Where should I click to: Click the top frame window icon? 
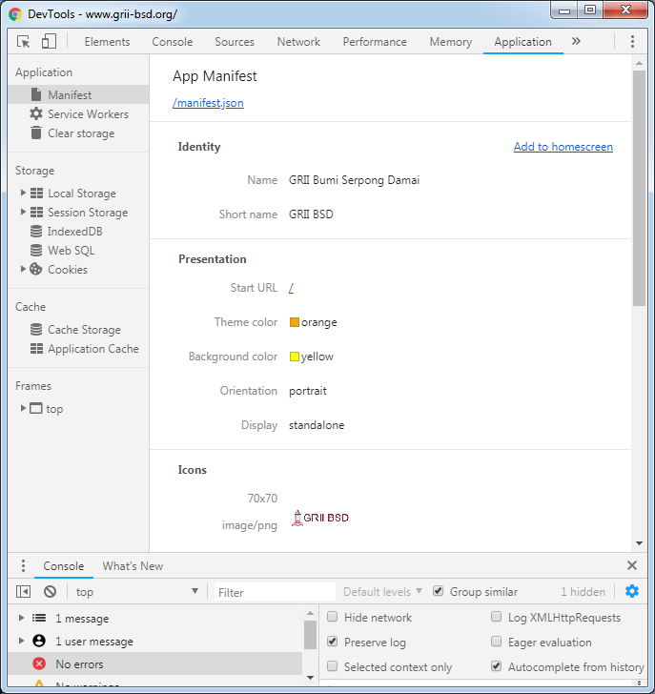coord(36,408)
